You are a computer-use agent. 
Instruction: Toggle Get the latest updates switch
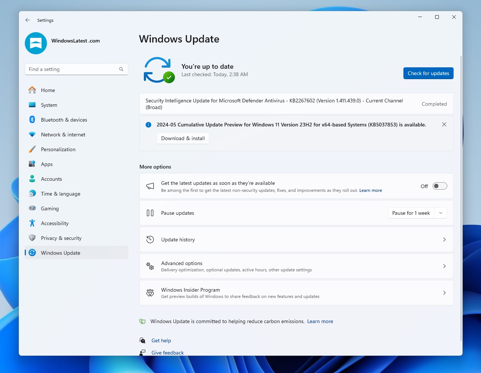tap(440, 186)
